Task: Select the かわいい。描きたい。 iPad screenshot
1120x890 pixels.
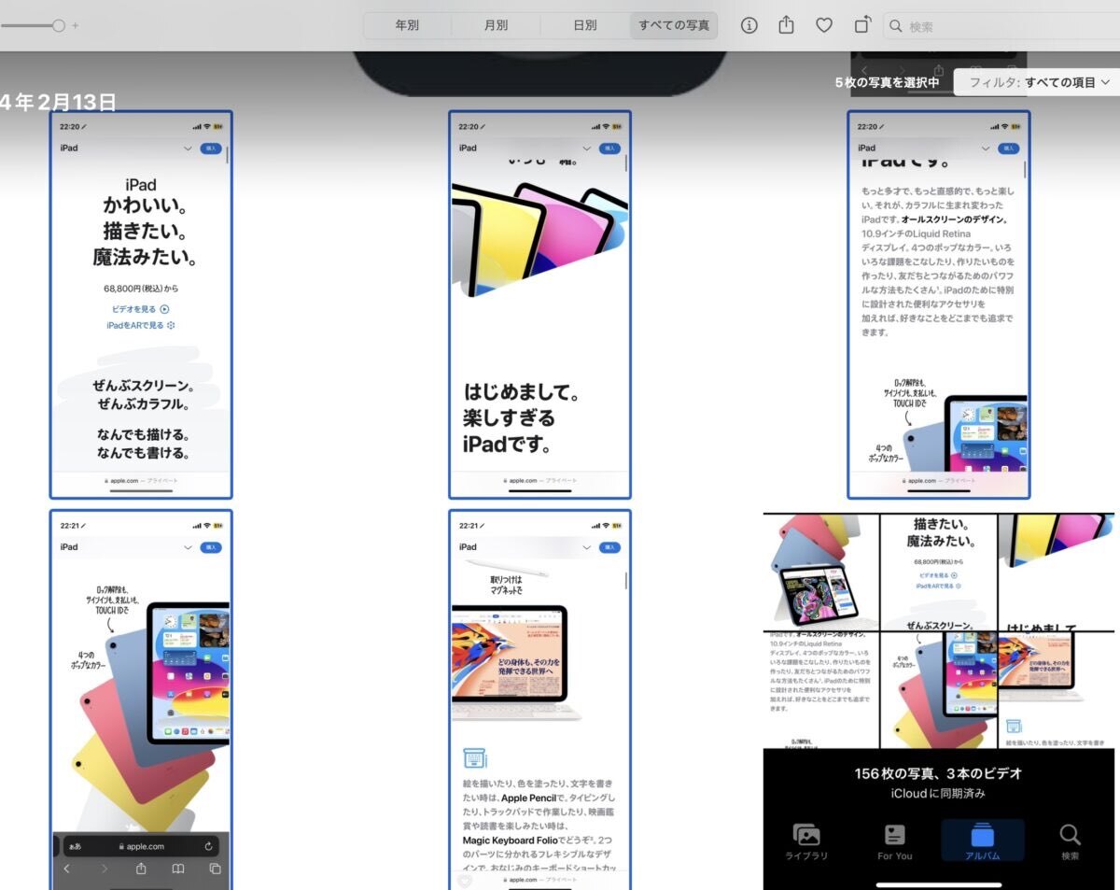Action: click(x=141, y=305)
